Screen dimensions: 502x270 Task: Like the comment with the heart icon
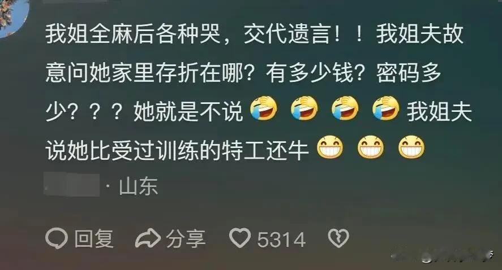point(240,238)
